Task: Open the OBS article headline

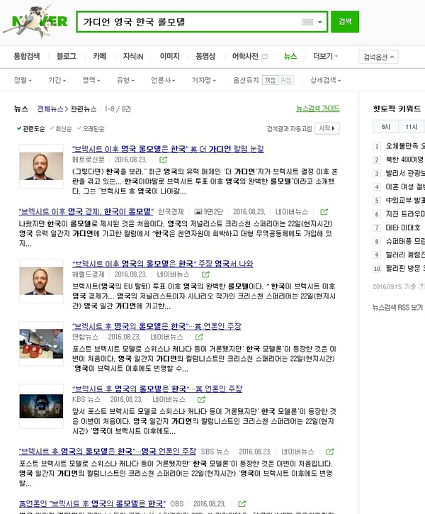Action: tap(92, 504)
